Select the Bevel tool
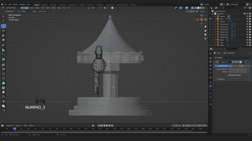Screen dimensions: 252x141 click(x=4, y=69)
